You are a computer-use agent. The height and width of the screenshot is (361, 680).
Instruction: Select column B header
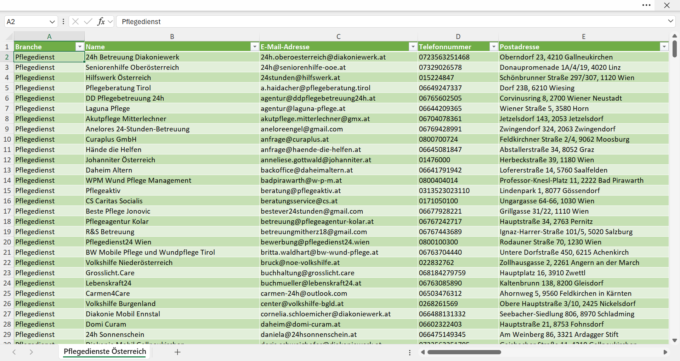[172, 36]
